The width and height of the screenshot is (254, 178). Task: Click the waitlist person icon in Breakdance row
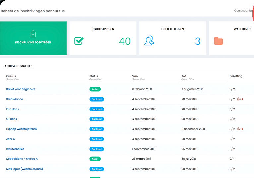(x=238, y=99)
